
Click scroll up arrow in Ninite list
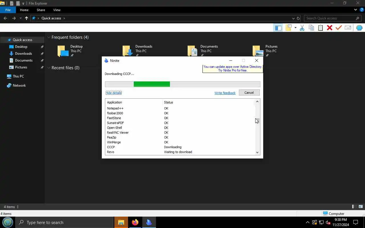pyautogui.click(x=257, y=102)
